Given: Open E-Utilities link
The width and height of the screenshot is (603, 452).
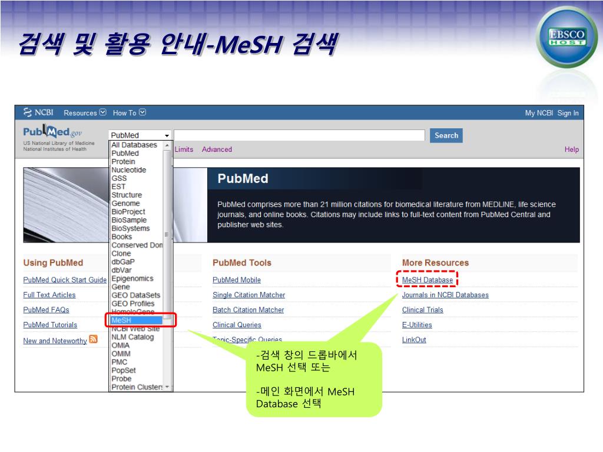Looking at the screenshot, I should click(417, 325).
